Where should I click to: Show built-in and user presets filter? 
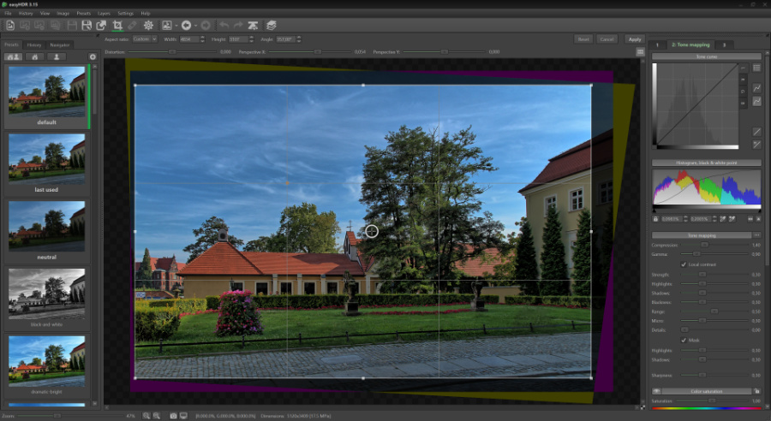point(13,57)
